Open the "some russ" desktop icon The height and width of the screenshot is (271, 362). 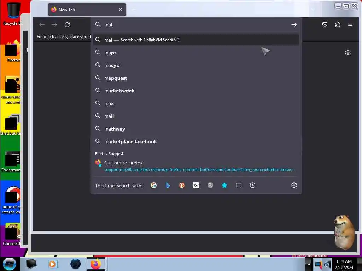click(x=12, y=90)
